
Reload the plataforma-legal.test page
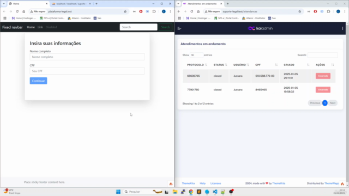(17, 11)
